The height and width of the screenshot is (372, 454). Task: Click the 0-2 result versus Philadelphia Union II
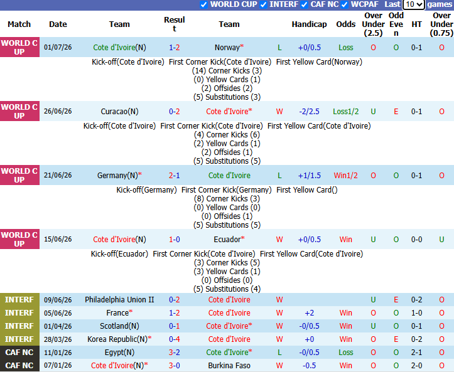[x=175, y=300]
